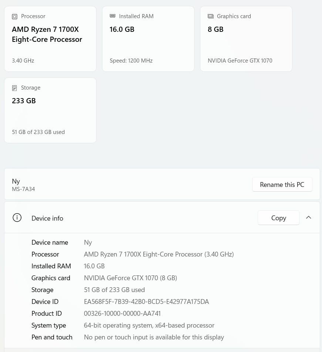This screenshot has width=322, height=352.
Task: Open the Processor card
Action: point(50,39)
